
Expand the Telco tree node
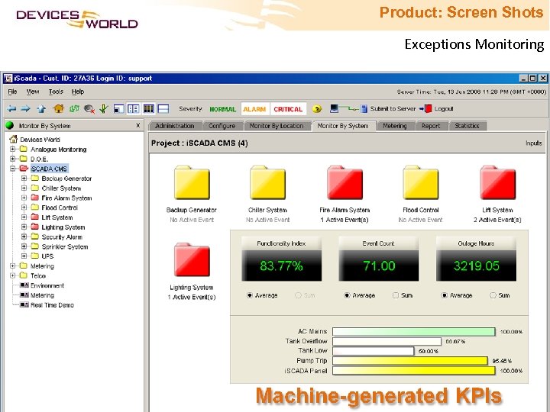point(13,275)
